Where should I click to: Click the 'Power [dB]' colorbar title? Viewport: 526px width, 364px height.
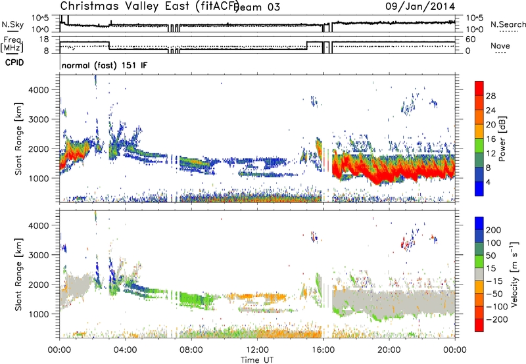[502, 139]
